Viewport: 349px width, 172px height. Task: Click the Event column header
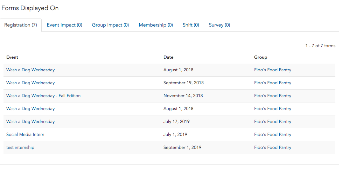12,57
